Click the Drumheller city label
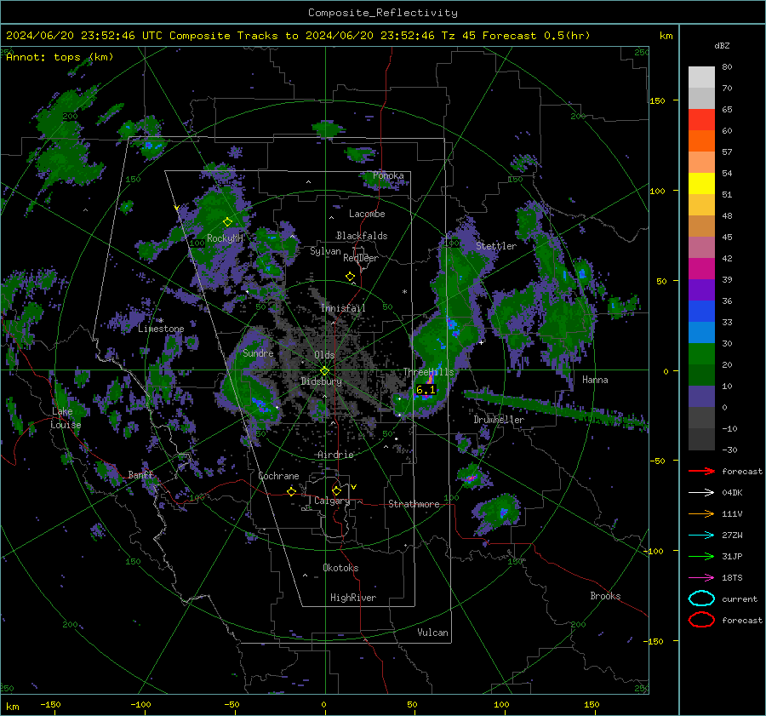This screenshot has height=716, width=766. [x=499, y=420]
